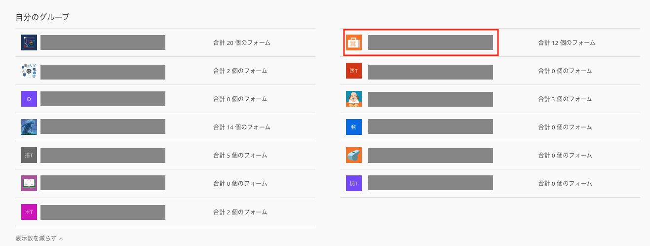The image size is (650, 246).
Task: Click the gear and devices group icon
Action: (29, 71)
